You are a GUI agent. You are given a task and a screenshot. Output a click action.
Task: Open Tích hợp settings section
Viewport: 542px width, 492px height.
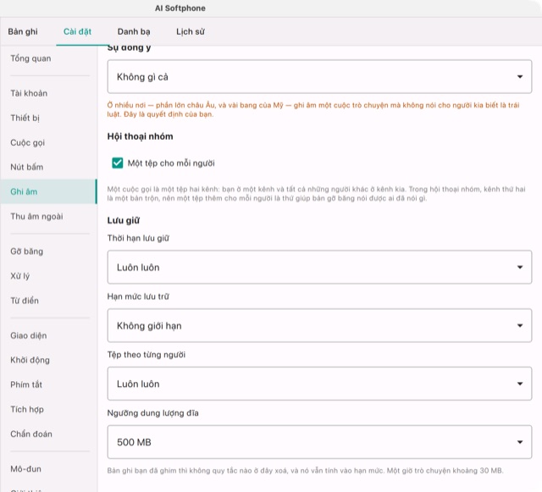49,409
